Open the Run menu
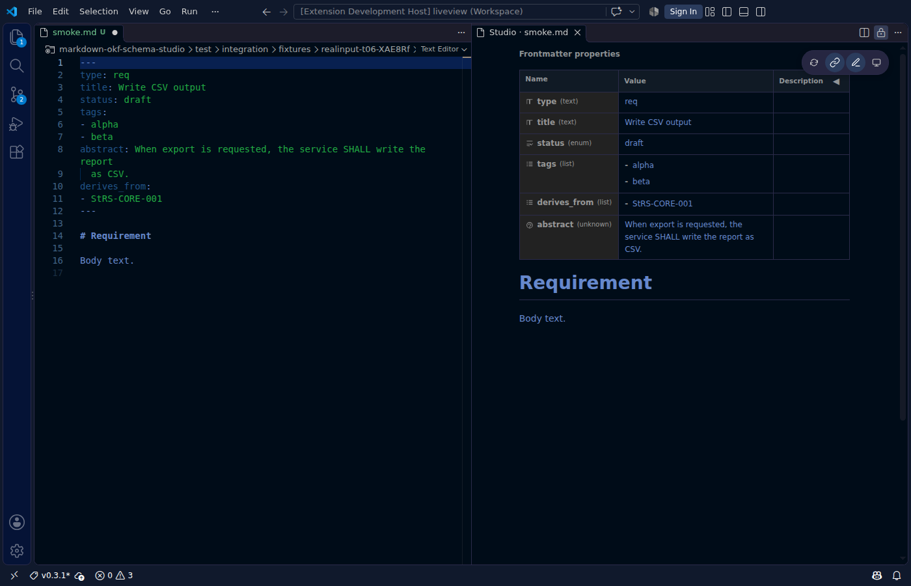 pyautogui.click(x=189, y=12)
